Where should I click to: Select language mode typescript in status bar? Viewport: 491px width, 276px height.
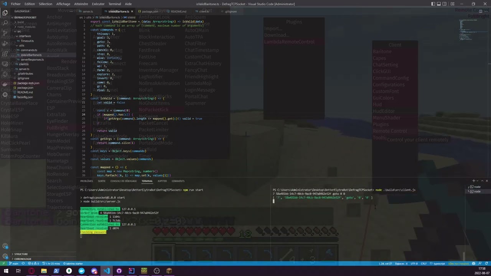coord(438,263)
